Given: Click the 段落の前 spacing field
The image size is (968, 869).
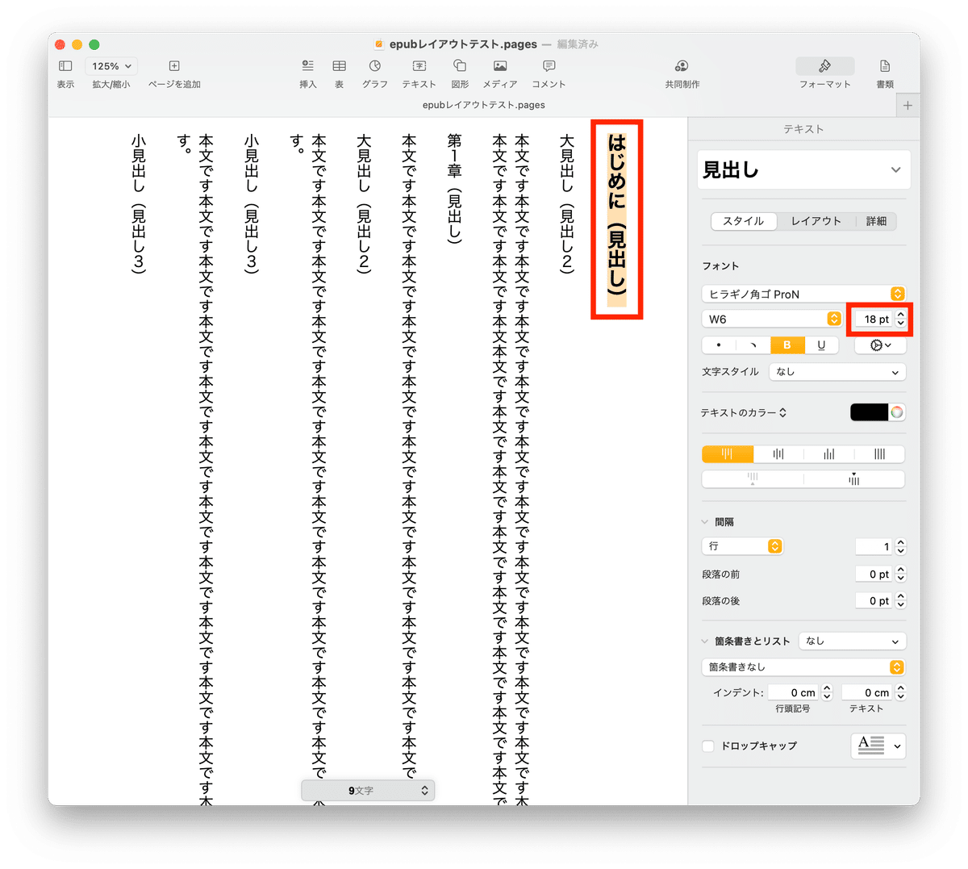Looking at the screenshot, I should [x=874, y=574].
